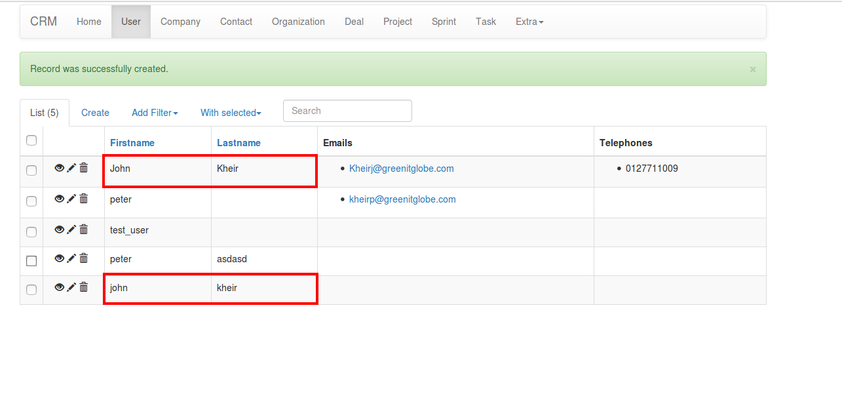This screenshot has width=842, height=396.
Task: Open test_user's record via the eye icon
Action: coord(60,229)
